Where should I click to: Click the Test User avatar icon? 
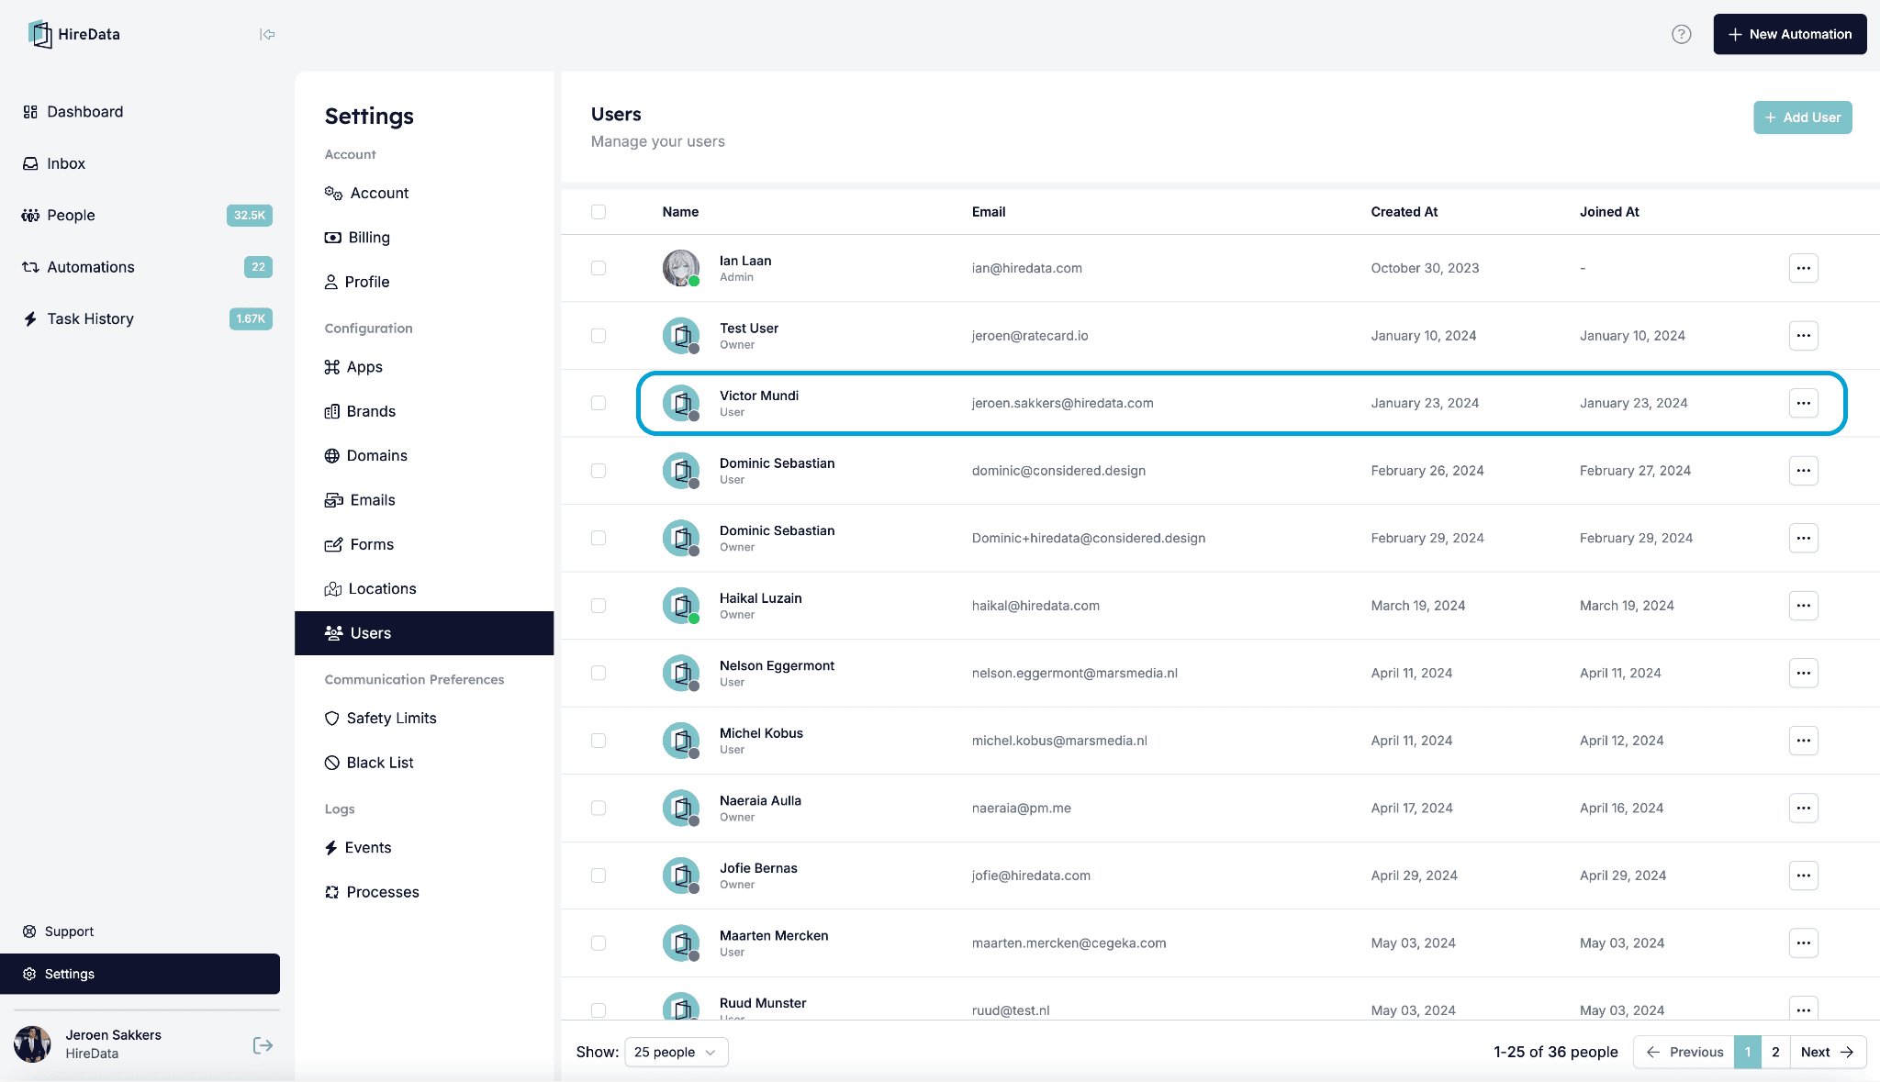pyautogui.click(x=680, y=336)
